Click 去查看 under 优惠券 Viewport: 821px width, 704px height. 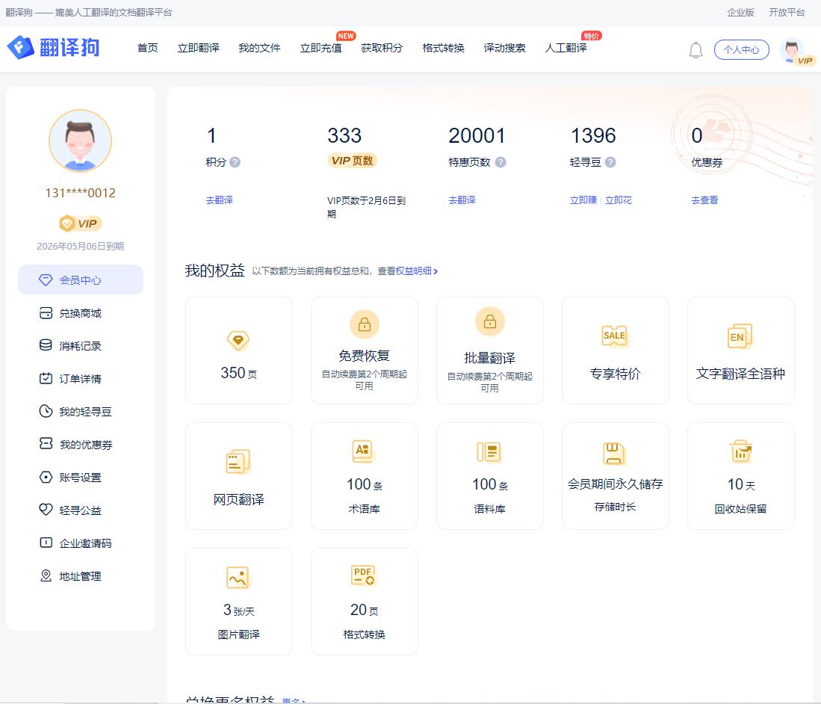pos(704,200)
